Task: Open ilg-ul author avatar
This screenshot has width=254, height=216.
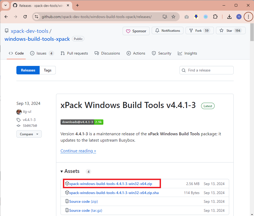Action: coord(19,112)
